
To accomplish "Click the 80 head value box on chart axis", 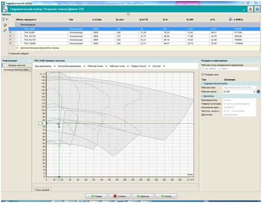I will coord(42,123).
